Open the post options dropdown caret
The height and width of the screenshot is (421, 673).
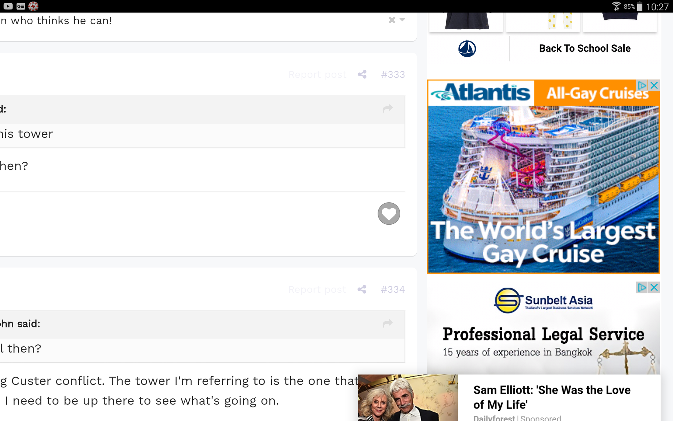click(402, 20)
